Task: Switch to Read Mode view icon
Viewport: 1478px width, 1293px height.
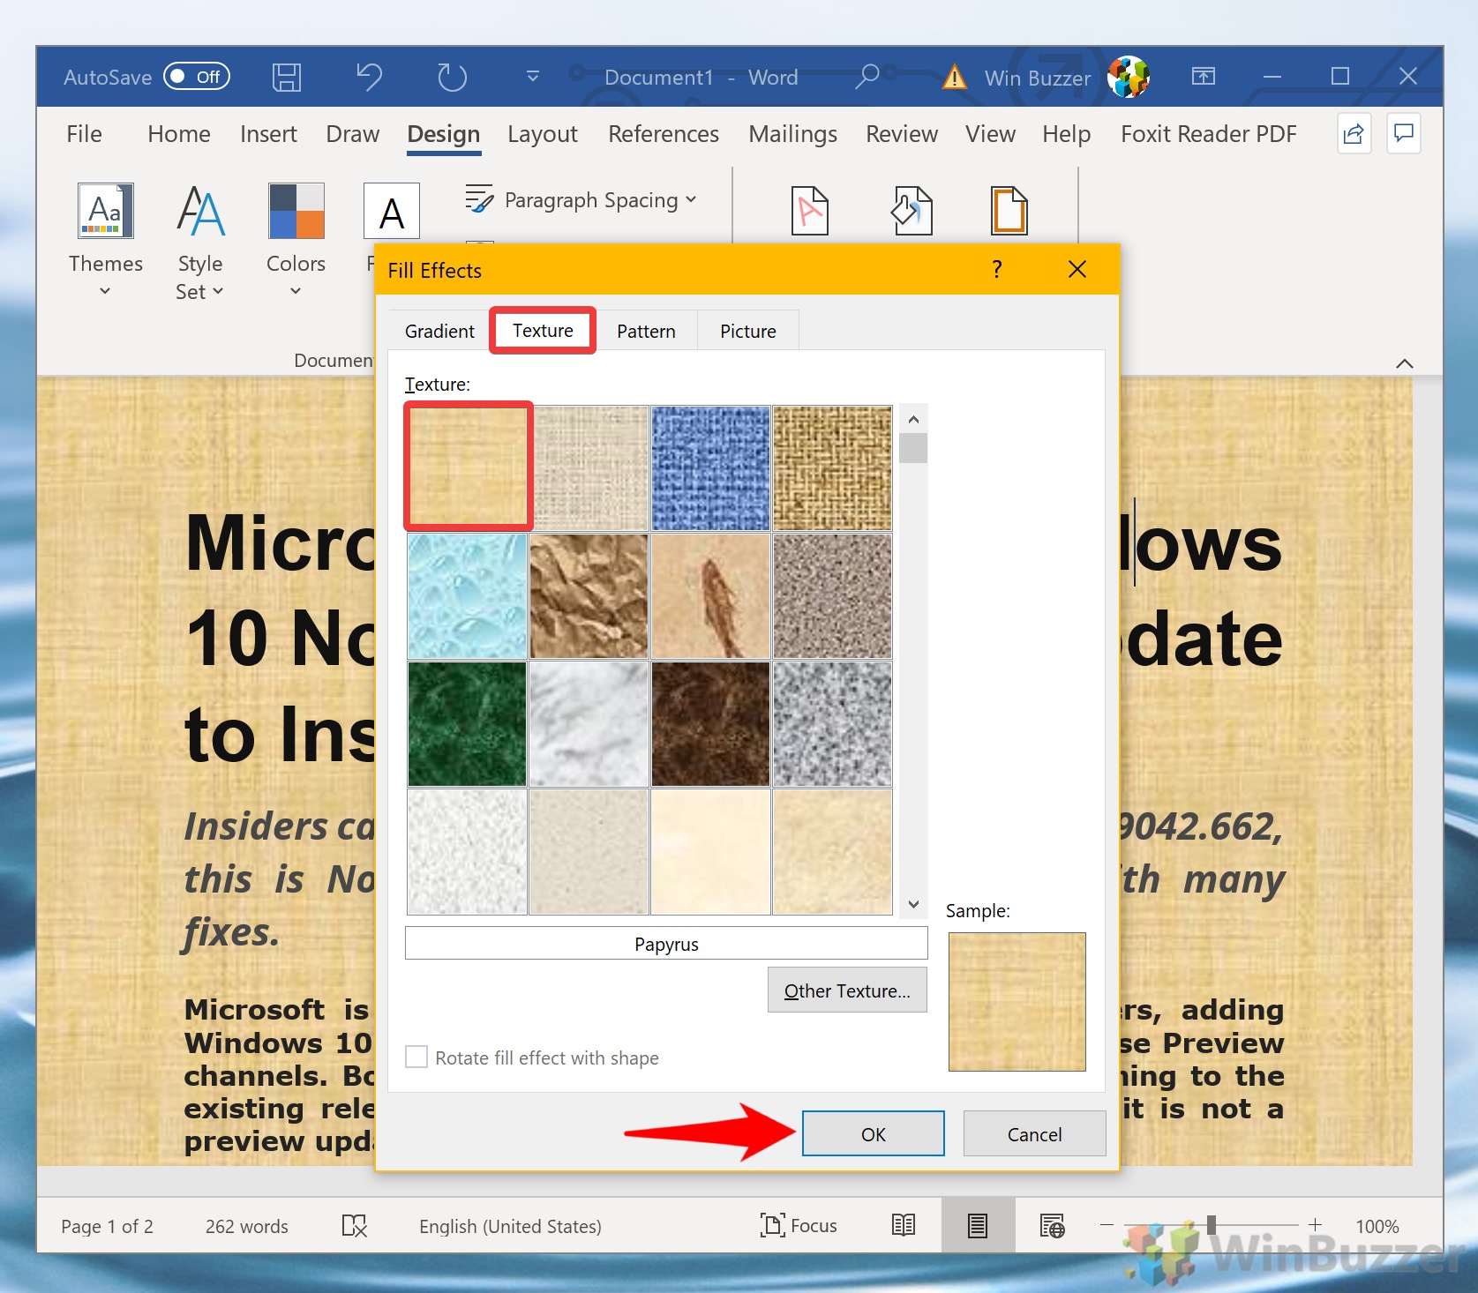Action: coord(903,1225)
